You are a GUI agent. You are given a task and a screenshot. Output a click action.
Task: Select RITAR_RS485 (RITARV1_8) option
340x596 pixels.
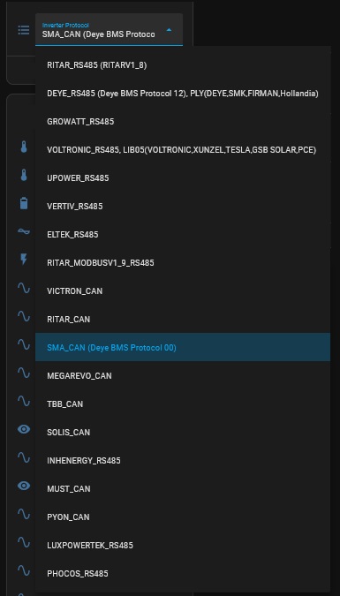tap(183, 65)
